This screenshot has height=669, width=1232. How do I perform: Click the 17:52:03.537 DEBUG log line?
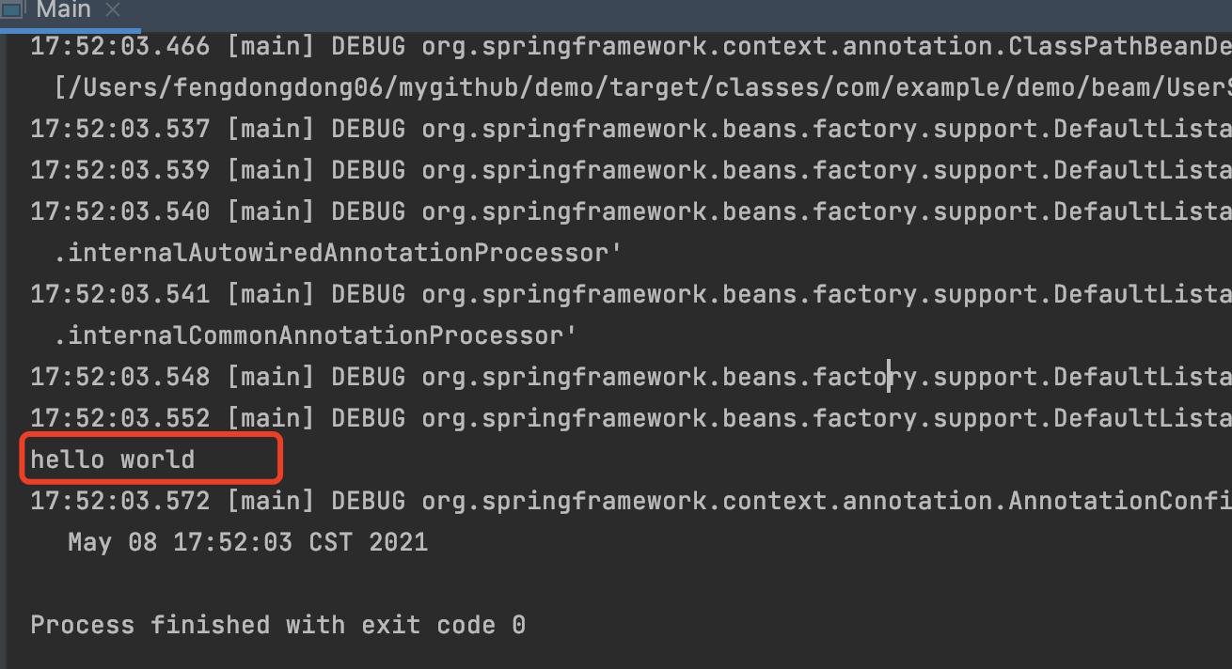click(x=631, y=129)
